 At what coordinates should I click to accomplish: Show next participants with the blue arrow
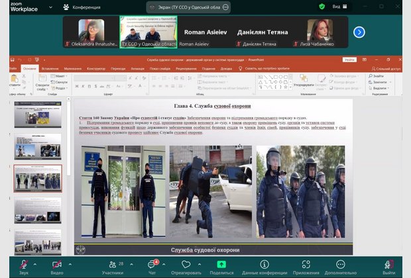[x=359, y=32]
